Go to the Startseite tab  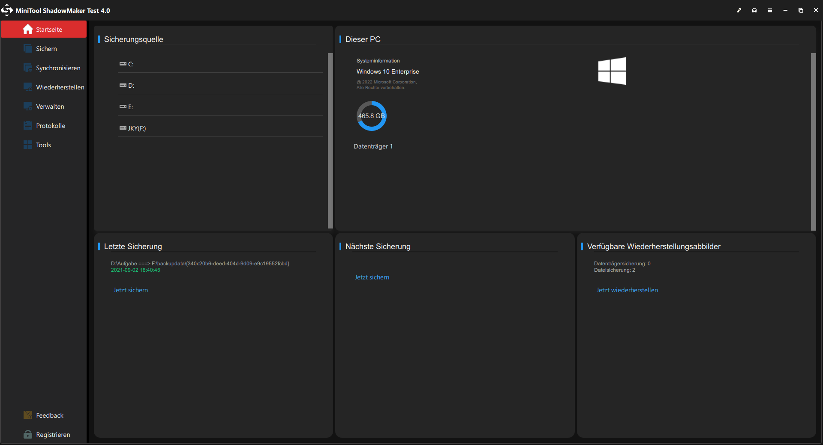44,30
